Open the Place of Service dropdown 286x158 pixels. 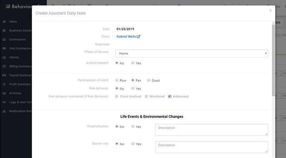click(192, 53)
